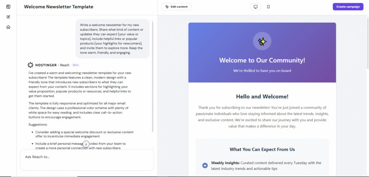Jump to latest message with down-arrow button

coord(86,144)
